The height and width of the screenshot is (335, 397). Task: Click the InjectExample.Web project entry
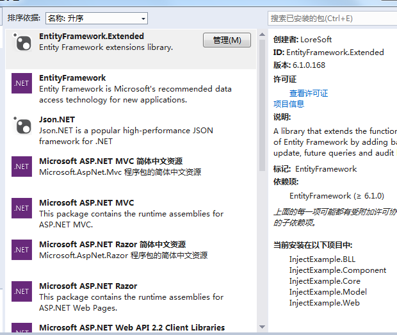coord(325,302)
